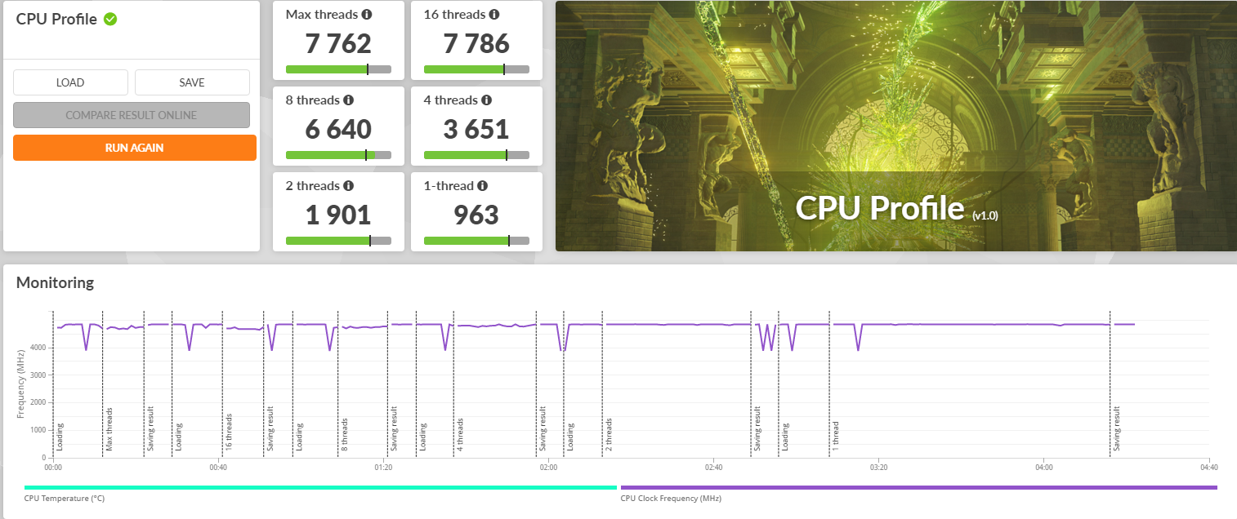The height and width of the screenshot is (519, 1237).
Task: Click the green CPU Profile validation checkmark
Action: coord(110,19)
